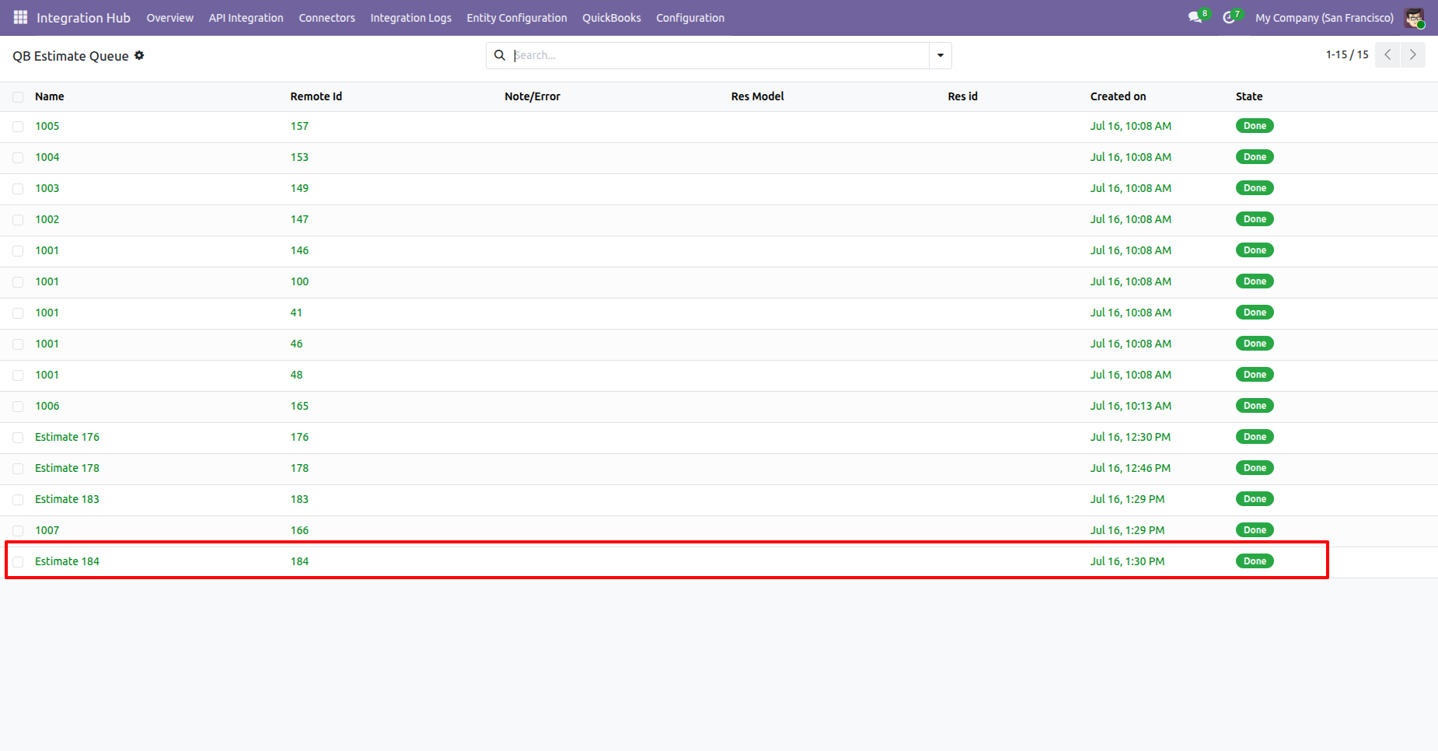This screenshot has width=1438, height=751.
Task: Open the Configuration menu
Action: [x=690, y=18]
